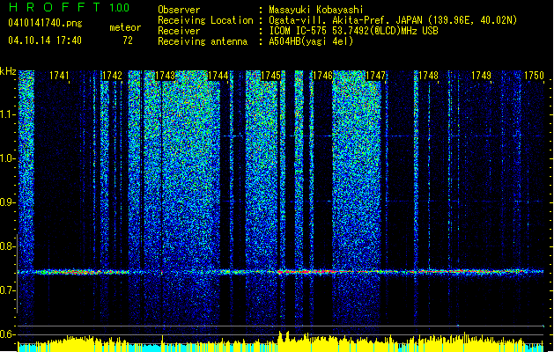Select the filename 0410141740.png

click(x=45, y=23)
